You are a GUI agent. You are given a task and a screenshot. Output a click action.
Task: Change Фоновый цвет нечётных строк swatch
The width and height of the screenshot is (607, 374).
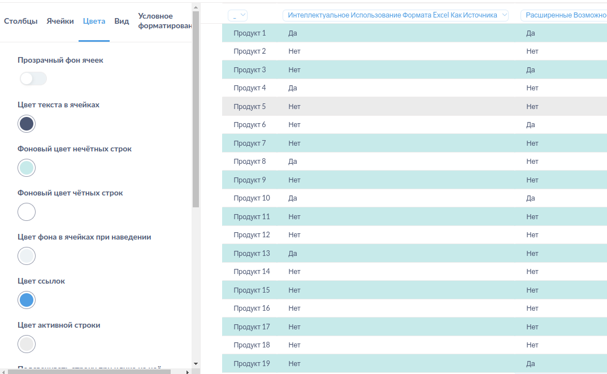pos(27,168)
